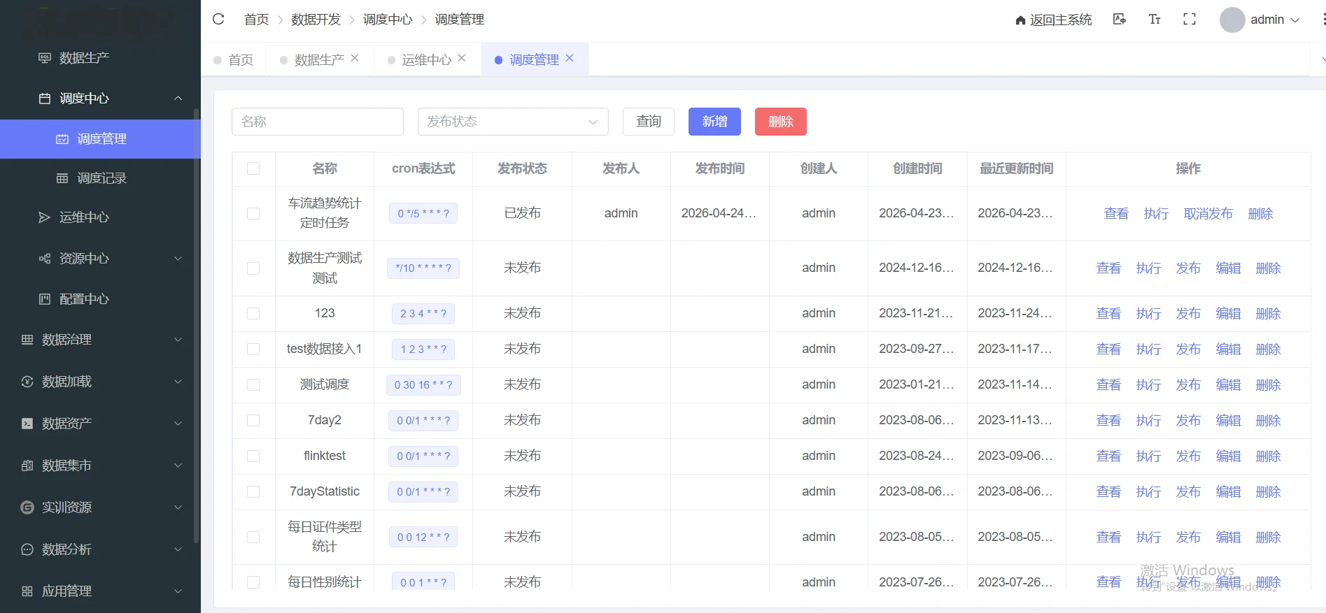Viewport: 1326px width, 613px height.
Task: Switch to the 数据生产 tab
Action: click(319, 59)
